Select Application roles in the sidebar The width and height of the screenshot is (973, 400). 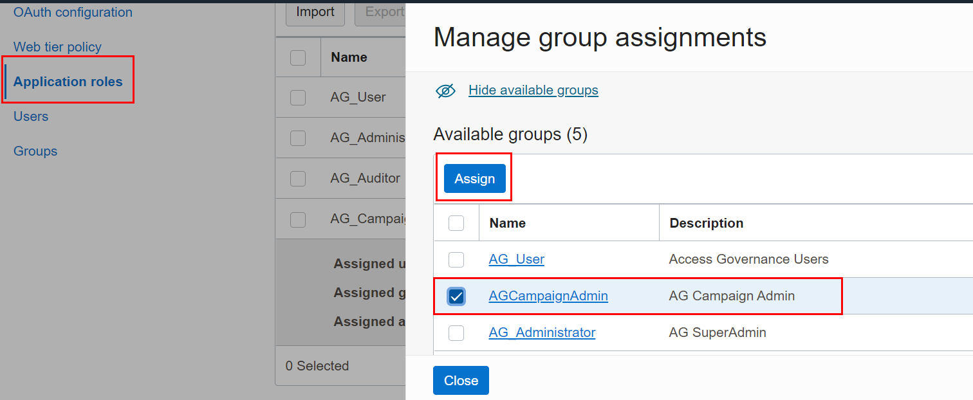pyautogui.click(x=68, y=82)
